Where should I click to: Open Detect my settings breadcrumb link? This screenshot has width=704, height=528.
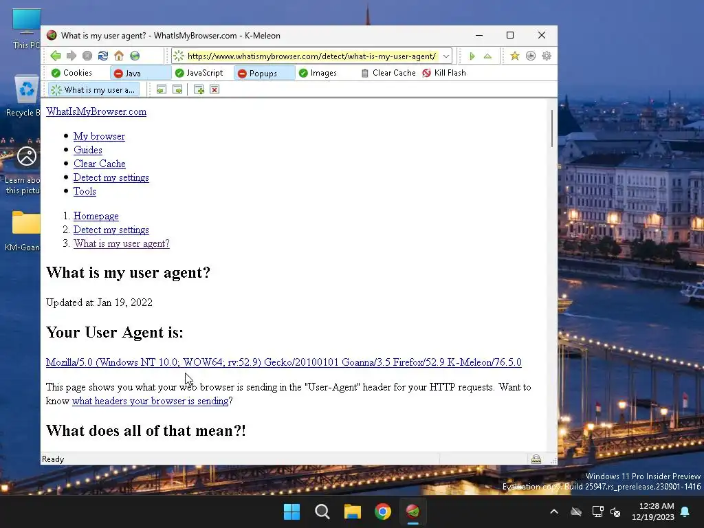coord(111,230)
